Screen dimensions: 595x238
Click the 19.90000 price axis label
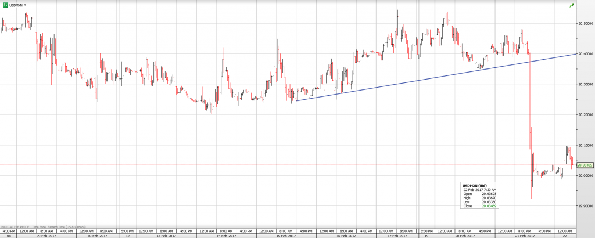point(585,206)
